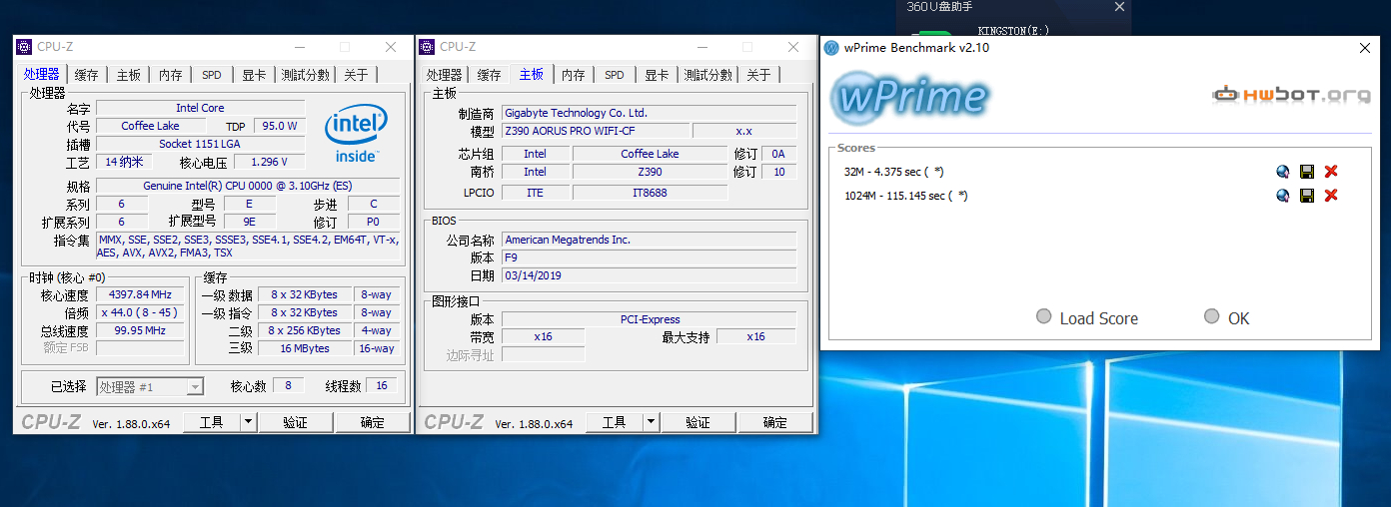Click the 验证 button in left CPU-Z
1391x507 pixels.
tap(295, 422)
